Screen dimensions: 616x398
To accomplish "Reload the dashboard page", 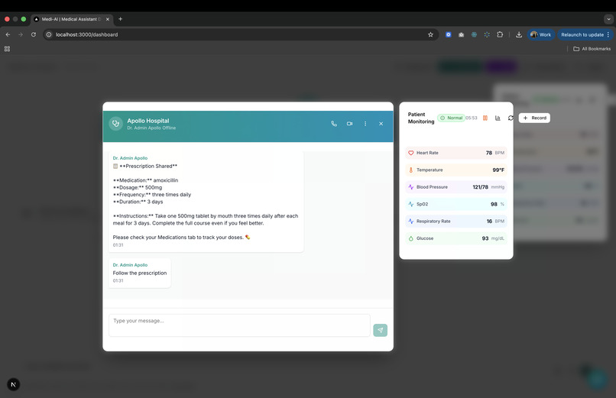I will (34, 34).
